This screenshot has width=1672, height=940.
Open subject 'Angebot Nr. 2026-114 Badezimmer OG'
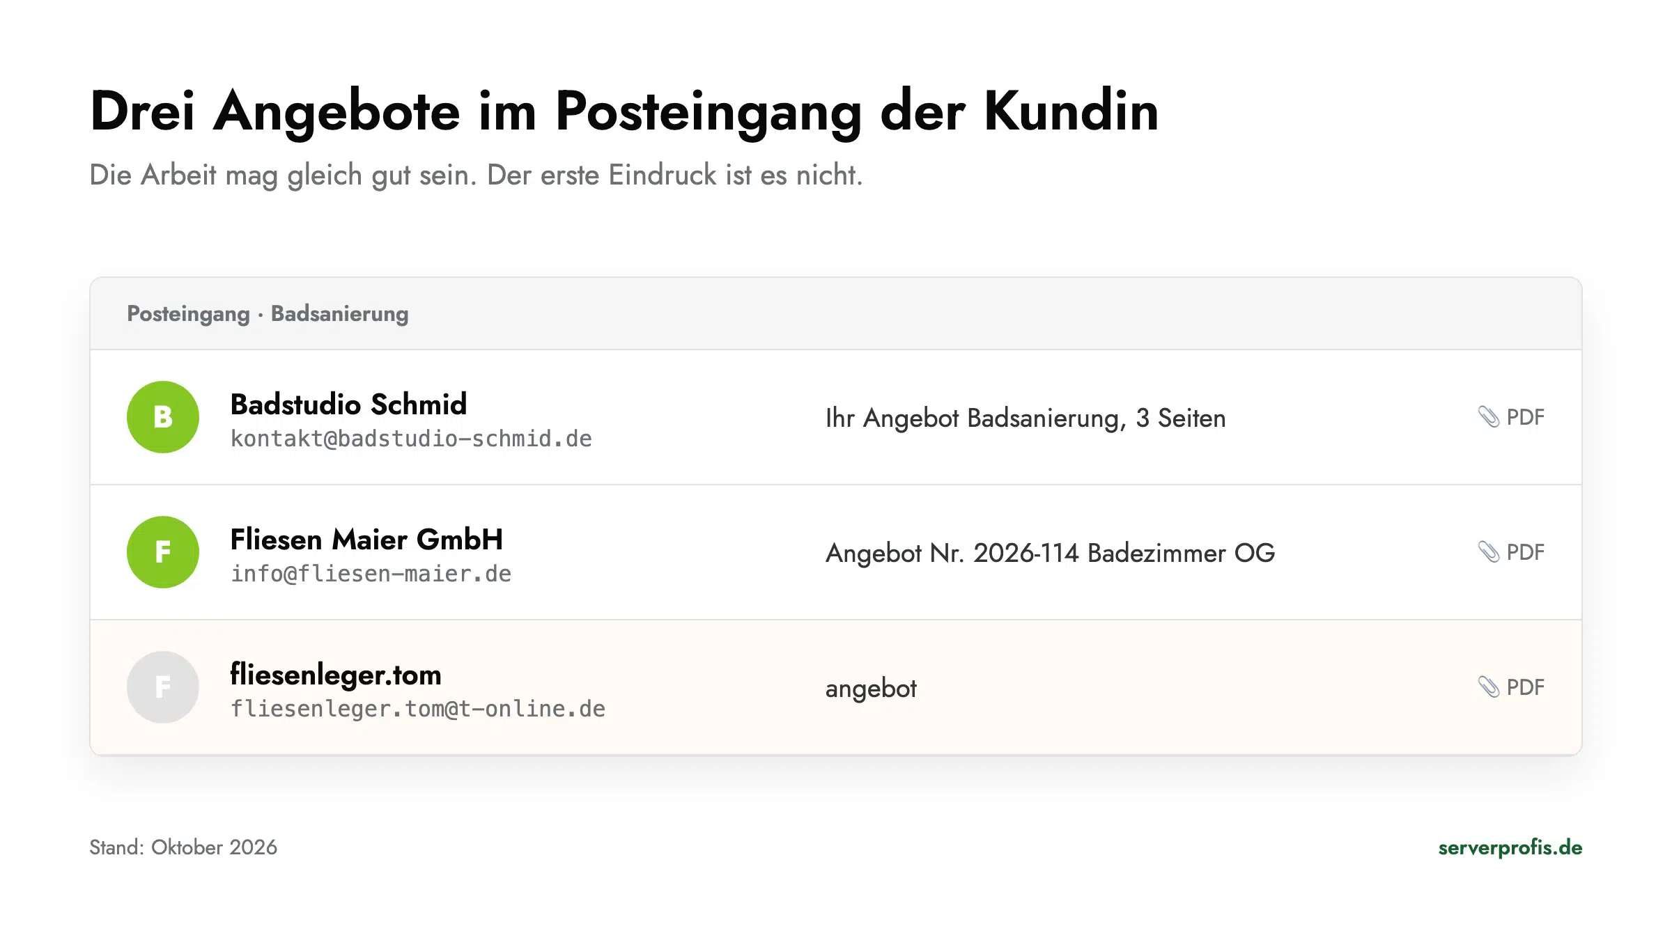point(1050,554)
